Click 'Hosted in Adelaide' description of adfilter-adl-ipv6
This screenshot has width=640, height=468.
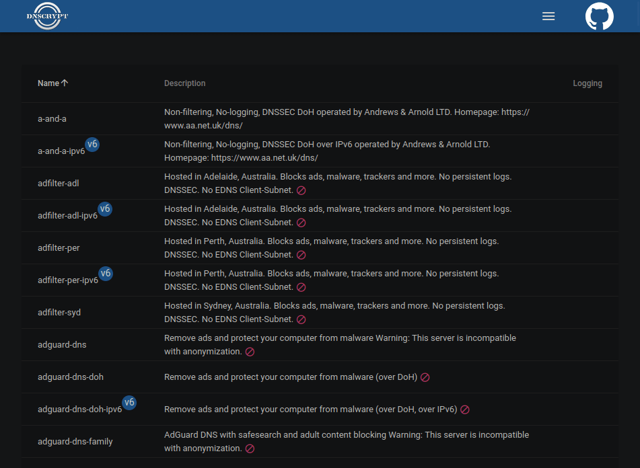click(338, 215)
